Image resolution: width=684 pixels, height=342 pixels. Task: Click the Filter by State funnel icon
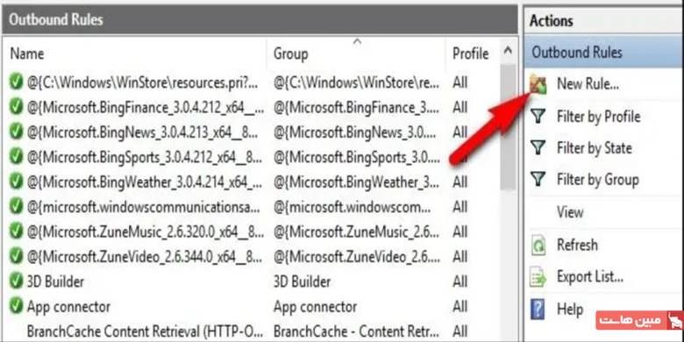pyautogui.click(x=538, y=148)
